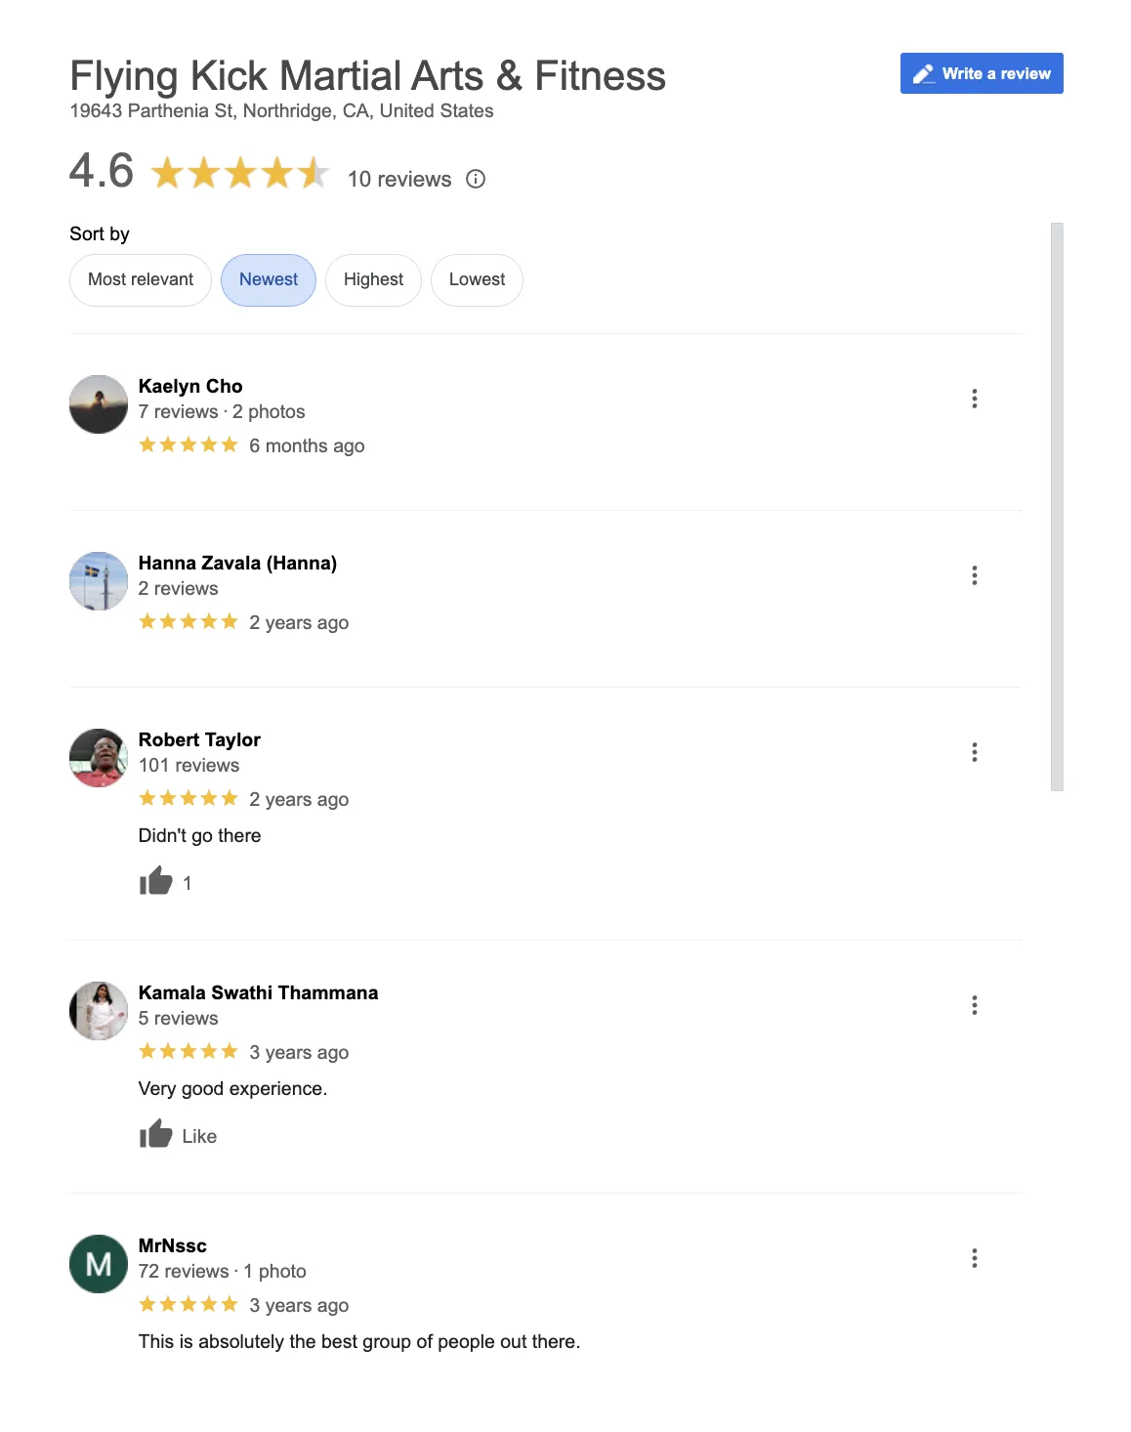Open three-dot menu on MrNssc's review
The height and width of the screenshot is (1432, 1131).
pyautogui.click(x=974, y=1258)
